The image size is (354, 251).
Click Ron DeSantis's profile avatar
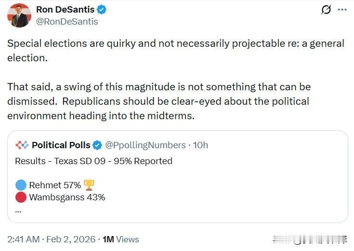pyautogui.click(x=19, y=15)
